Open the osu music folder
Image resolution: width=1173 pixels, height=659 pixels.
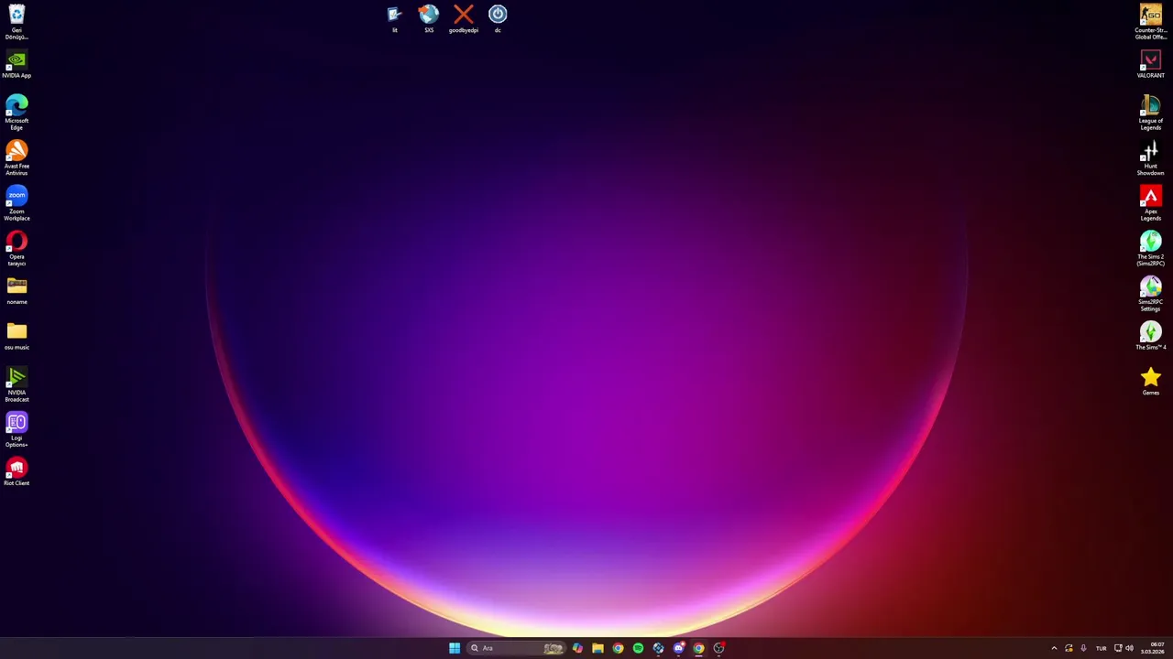coord(16,336)
